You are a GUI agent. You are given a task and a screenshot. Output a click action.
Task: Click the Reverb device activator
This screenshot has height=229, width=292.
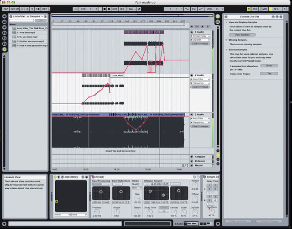[93, 177]
